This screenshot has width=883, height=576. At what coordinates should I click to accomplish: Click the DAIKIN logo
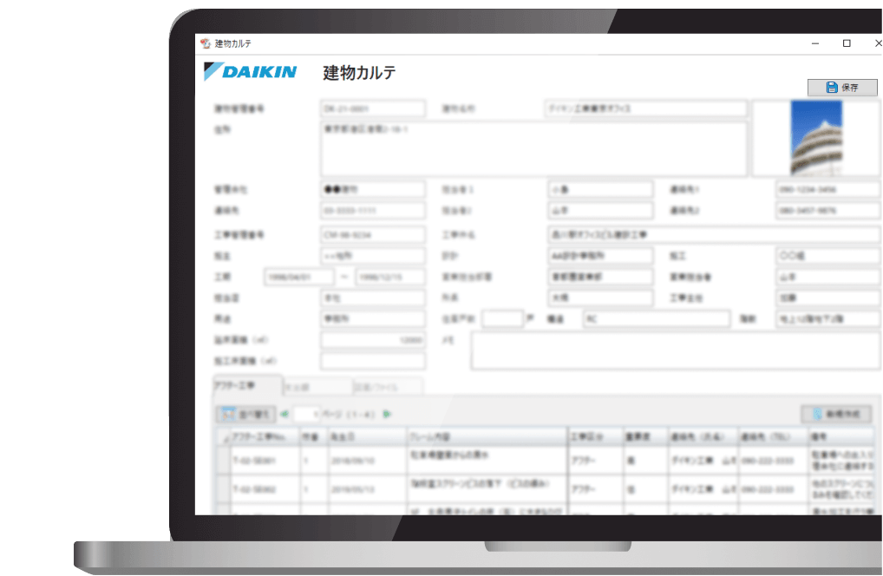click(x=250, y=72)
